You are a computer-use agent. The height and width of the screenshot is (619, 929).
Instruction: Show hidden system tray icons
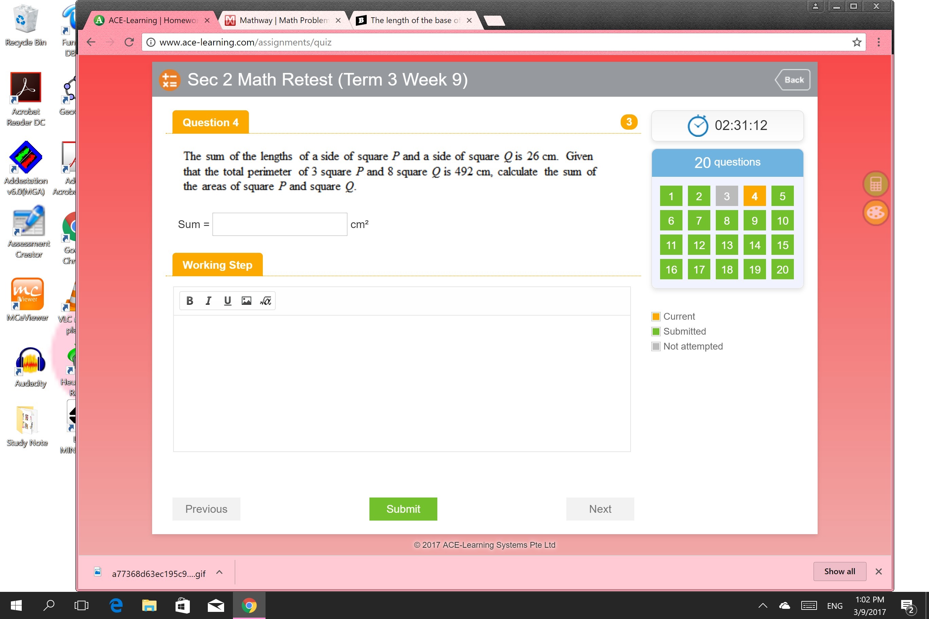point(763,605)
